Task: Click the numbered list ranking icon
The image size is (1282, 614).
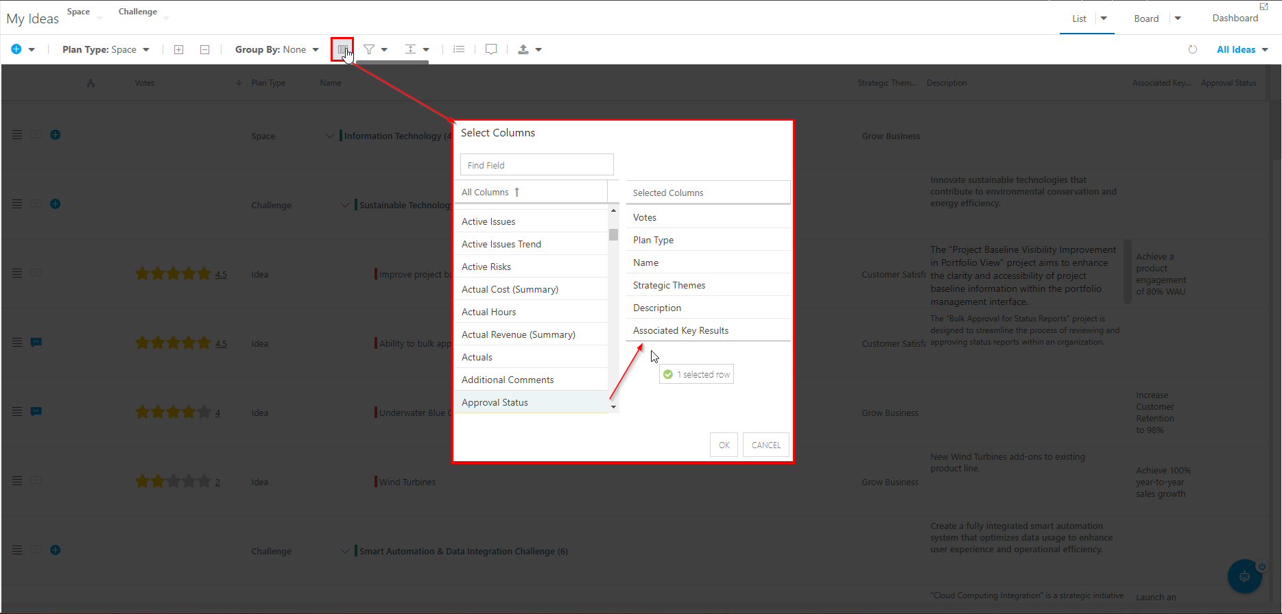Action: point(460,49)
